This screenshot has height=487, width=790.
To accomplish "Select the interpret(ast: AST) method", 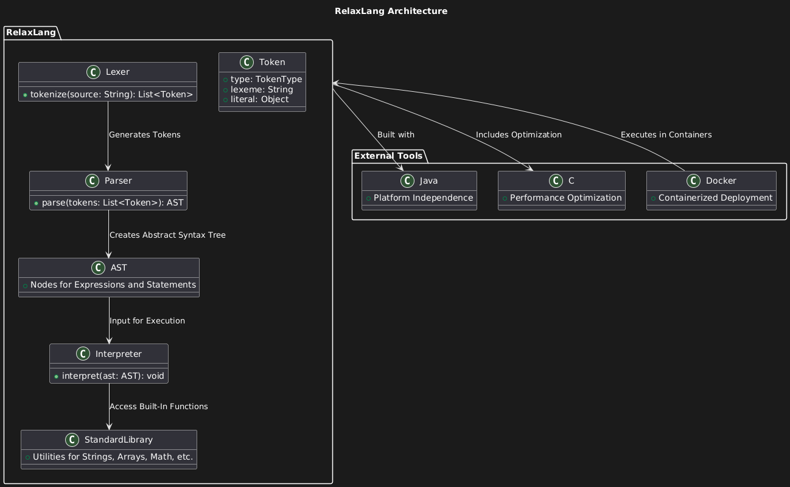I will click(113, 376).
